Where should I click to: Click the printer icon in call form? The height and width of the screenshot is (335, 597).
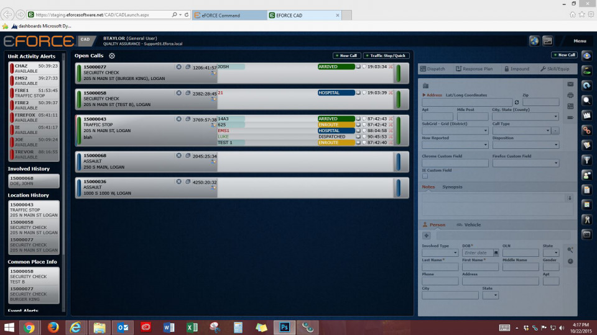pos(570,95)
